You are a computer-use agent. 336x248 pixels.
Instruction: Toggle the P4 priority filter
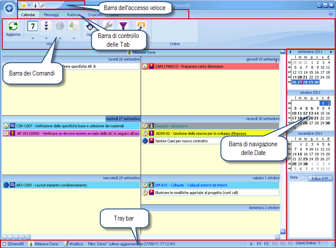point(283,244)
